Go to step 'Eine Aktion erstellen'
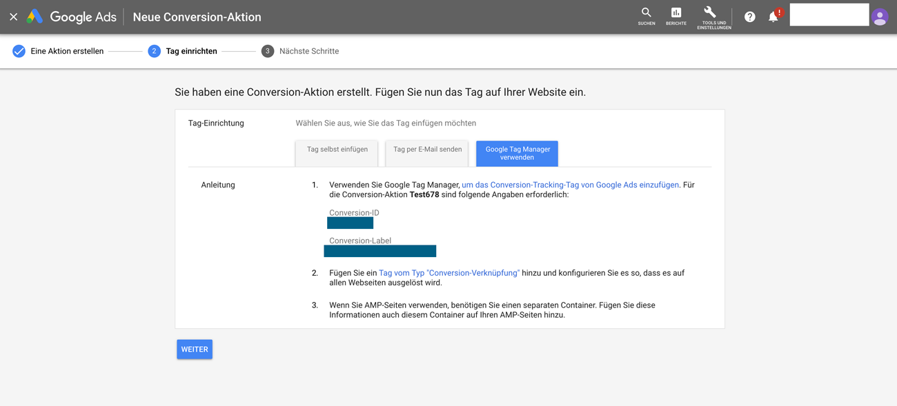 pos(58,51)
